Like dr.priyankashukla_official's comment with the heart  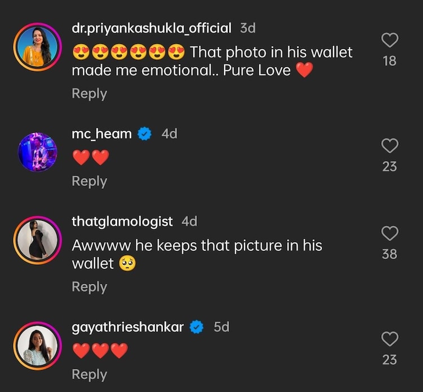(390, 40)
